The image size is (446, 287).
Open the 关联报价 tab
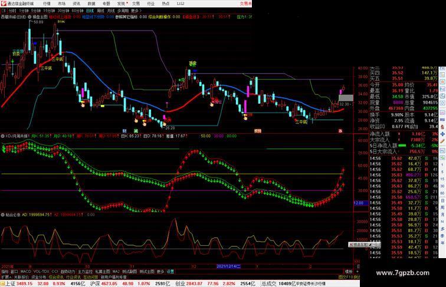click(21, 277)
